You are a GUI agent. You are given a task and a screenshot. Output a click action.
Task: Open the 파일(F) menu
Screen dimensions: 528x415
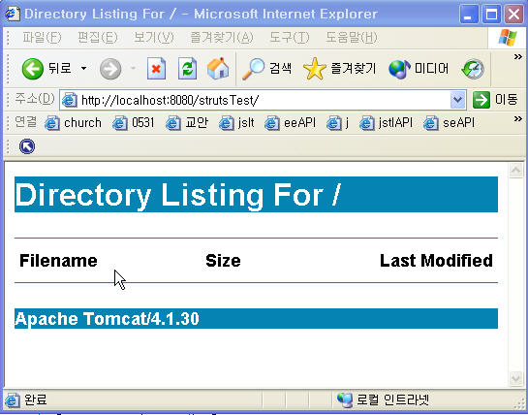coord(42,38)
